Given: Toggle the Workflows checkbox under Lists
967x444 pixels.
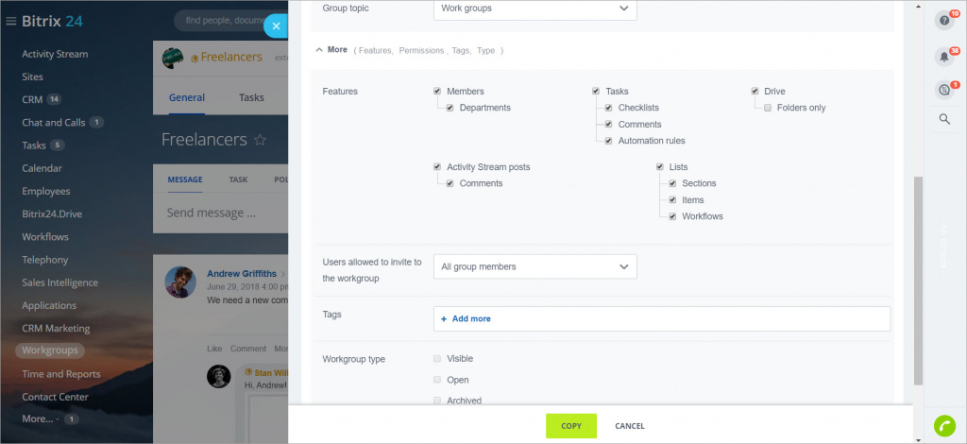Looking at the screenshot, I should click(672, 217).
